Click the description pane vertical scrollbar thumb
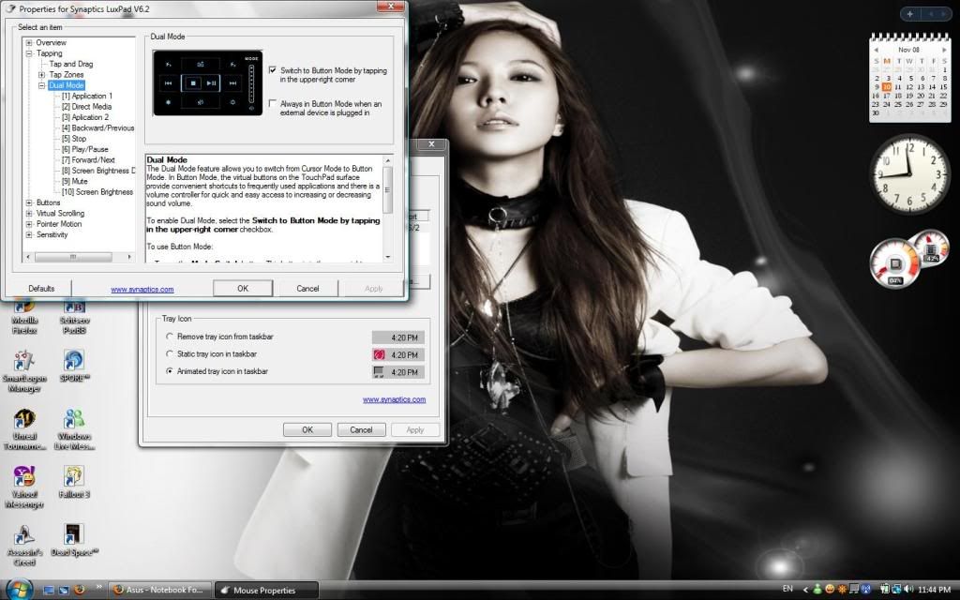 [x=387, y=189]
